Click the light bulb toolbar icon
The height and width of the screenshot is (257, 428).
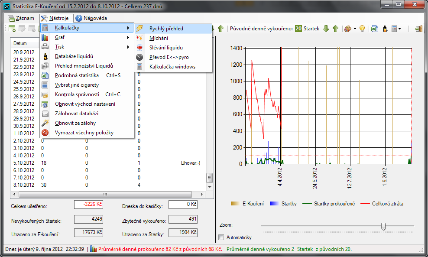[362, 29]
